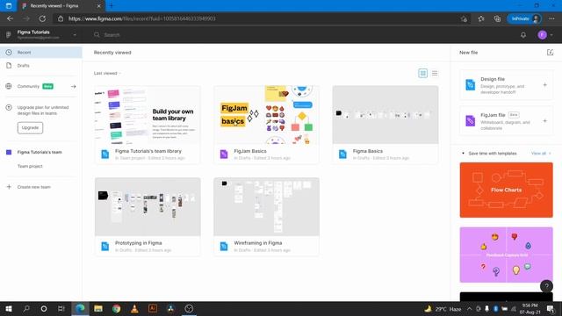Create a new FigJam file

[506, 121]
